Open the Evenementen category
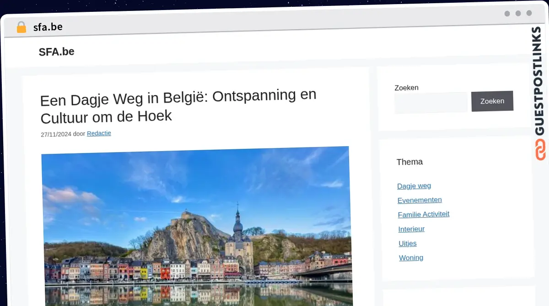549x306 pixels. pyautogui.click(x=420, y=200)
